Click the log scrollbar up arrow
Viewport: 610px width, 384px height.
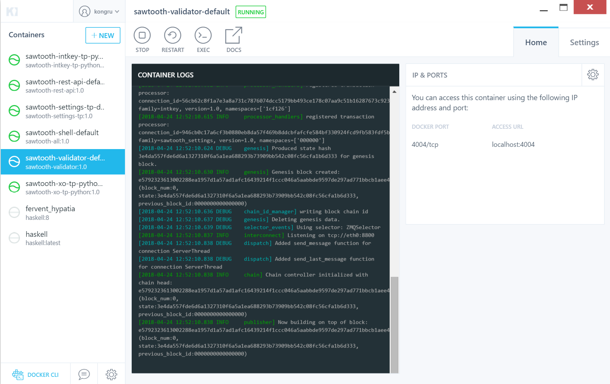[394, 91]
